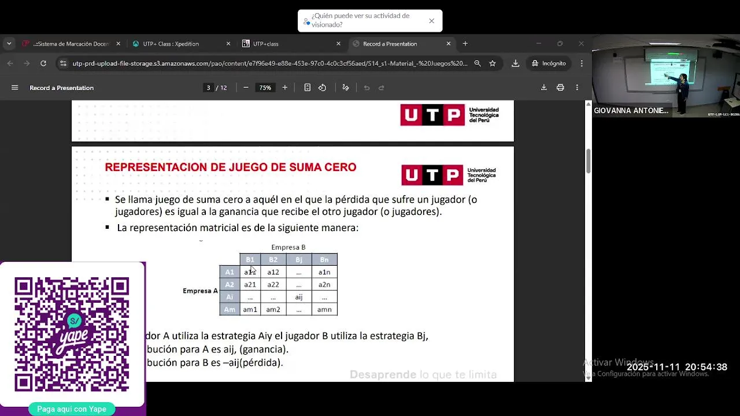Click the question ¿Quién puede ver su actividad de visionado?
Viewport: 740px width, 416px height.
click(360, 20)
